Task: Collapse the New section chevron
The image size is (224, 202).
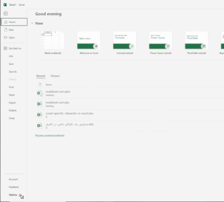Action: (32, 23)
